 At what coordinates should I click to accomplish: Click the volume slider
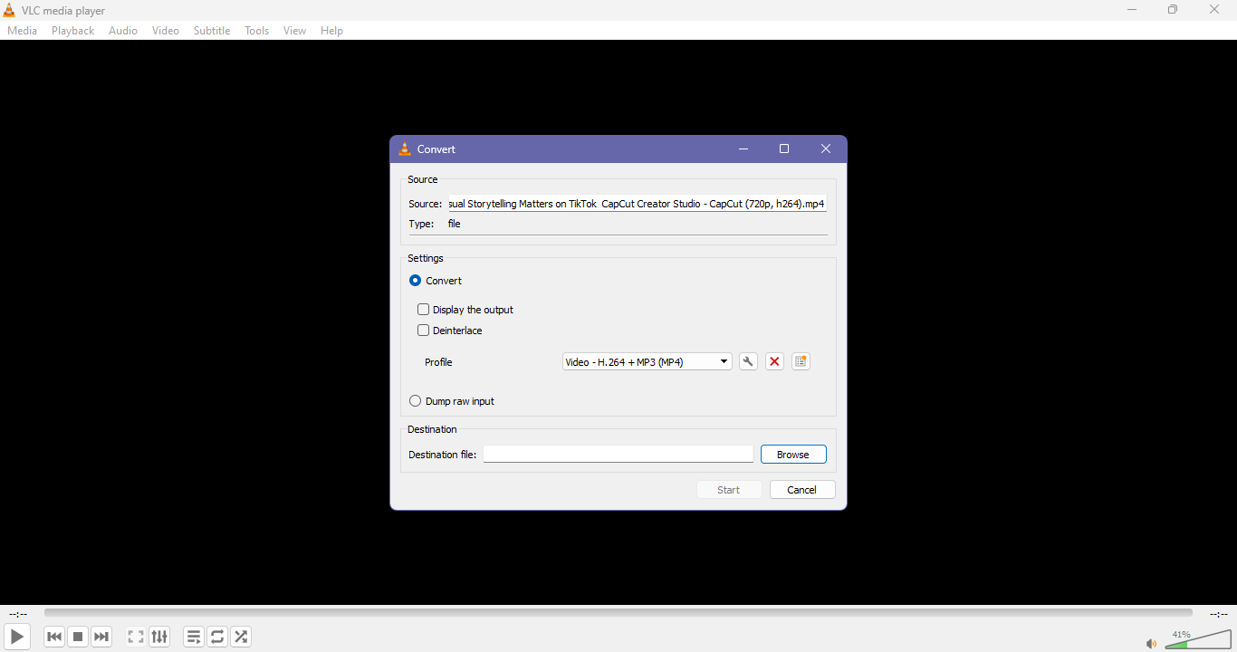[1199, 639]
